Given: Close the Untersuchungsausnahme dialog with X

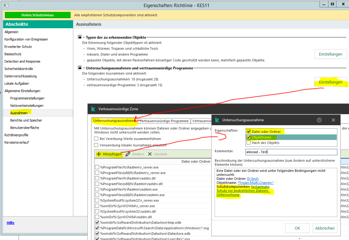Looking at the screenshot, I should point(333,120).
